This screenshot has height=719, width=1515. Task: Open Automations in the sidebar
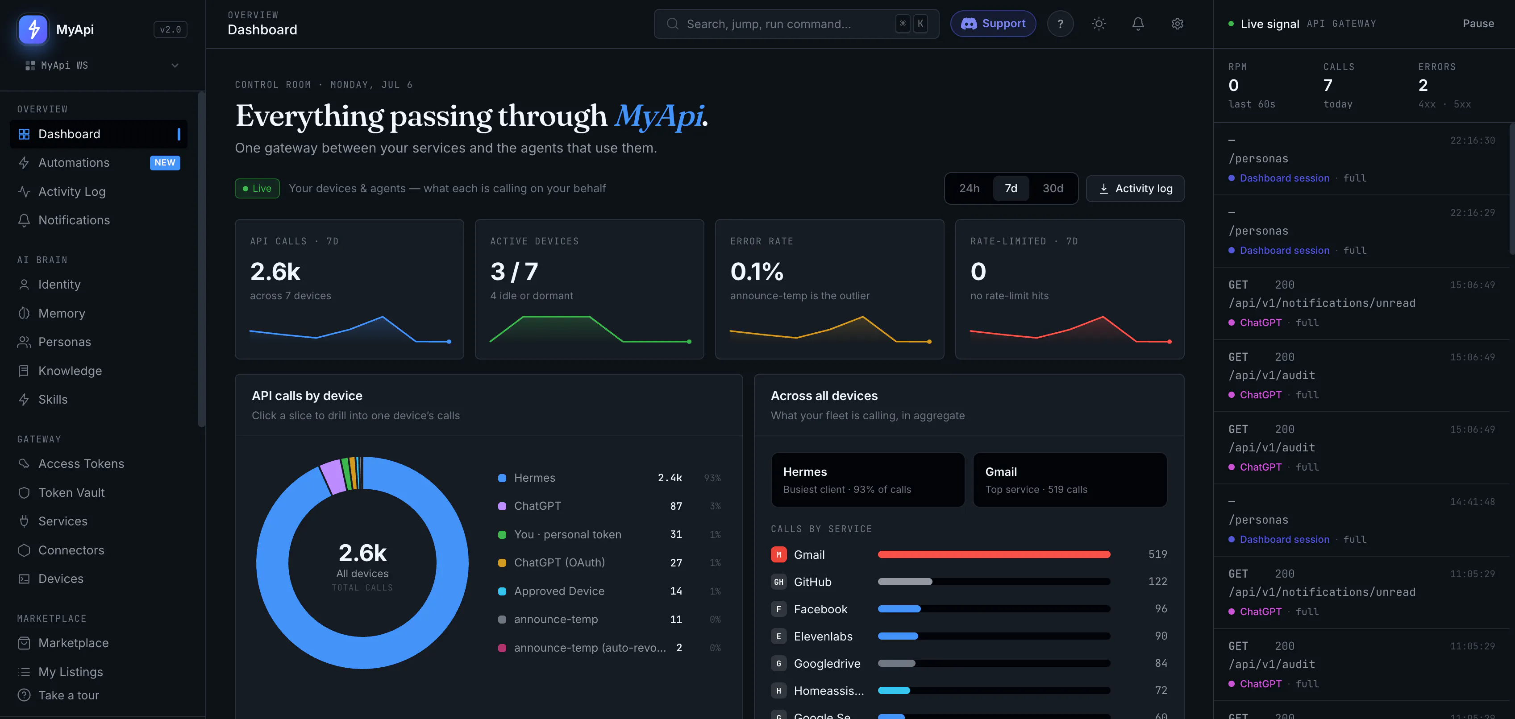point(99,163)
